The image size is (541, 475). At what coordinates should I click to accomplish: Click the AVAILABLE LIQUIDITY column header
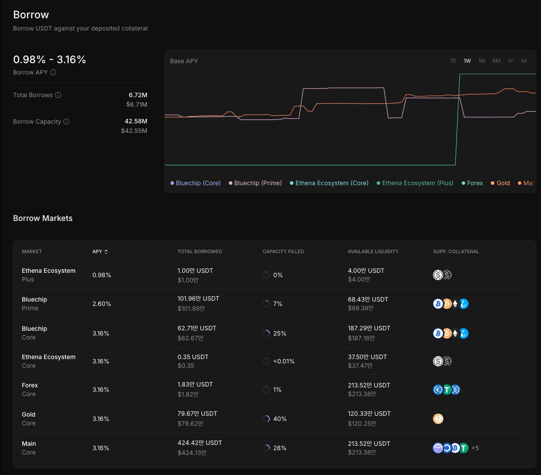click(373, 251)
